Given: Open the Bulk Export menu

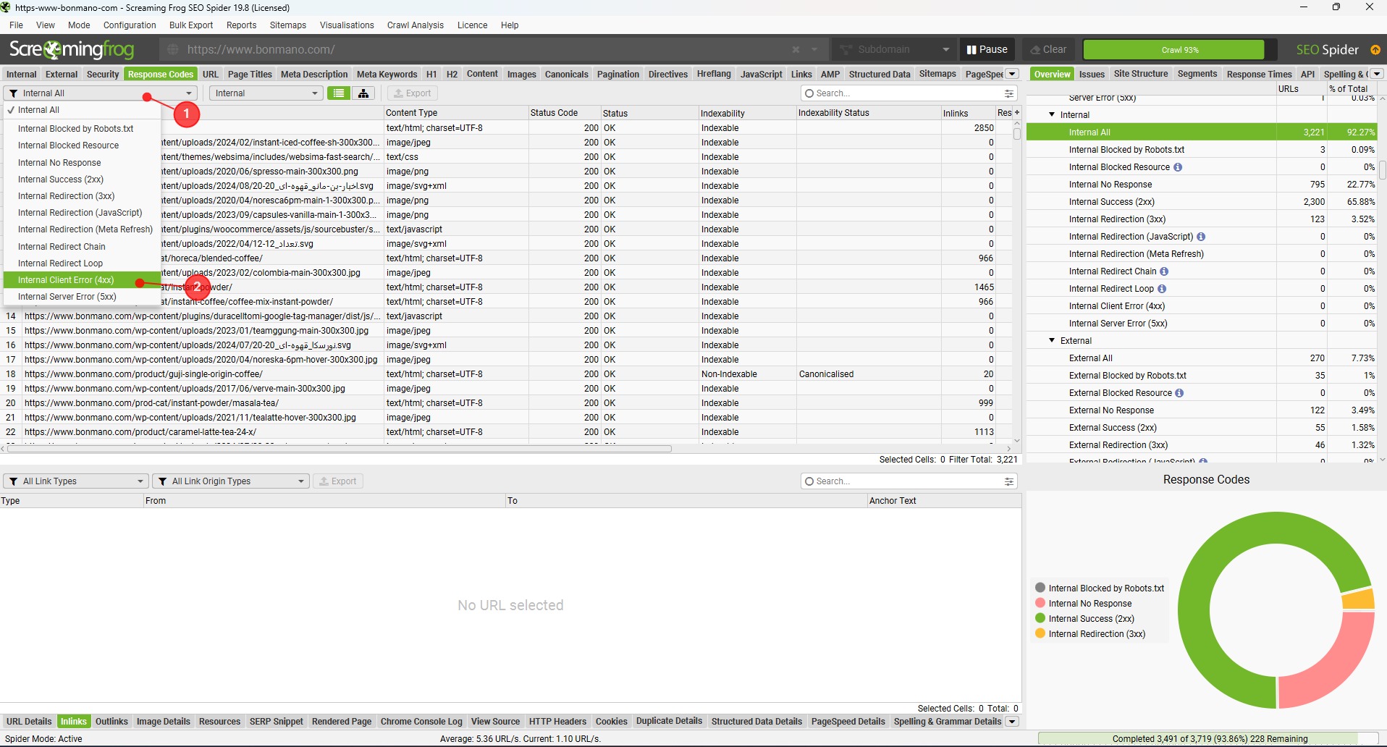Looking at the screenshot, I should click(x=190, y=25).
